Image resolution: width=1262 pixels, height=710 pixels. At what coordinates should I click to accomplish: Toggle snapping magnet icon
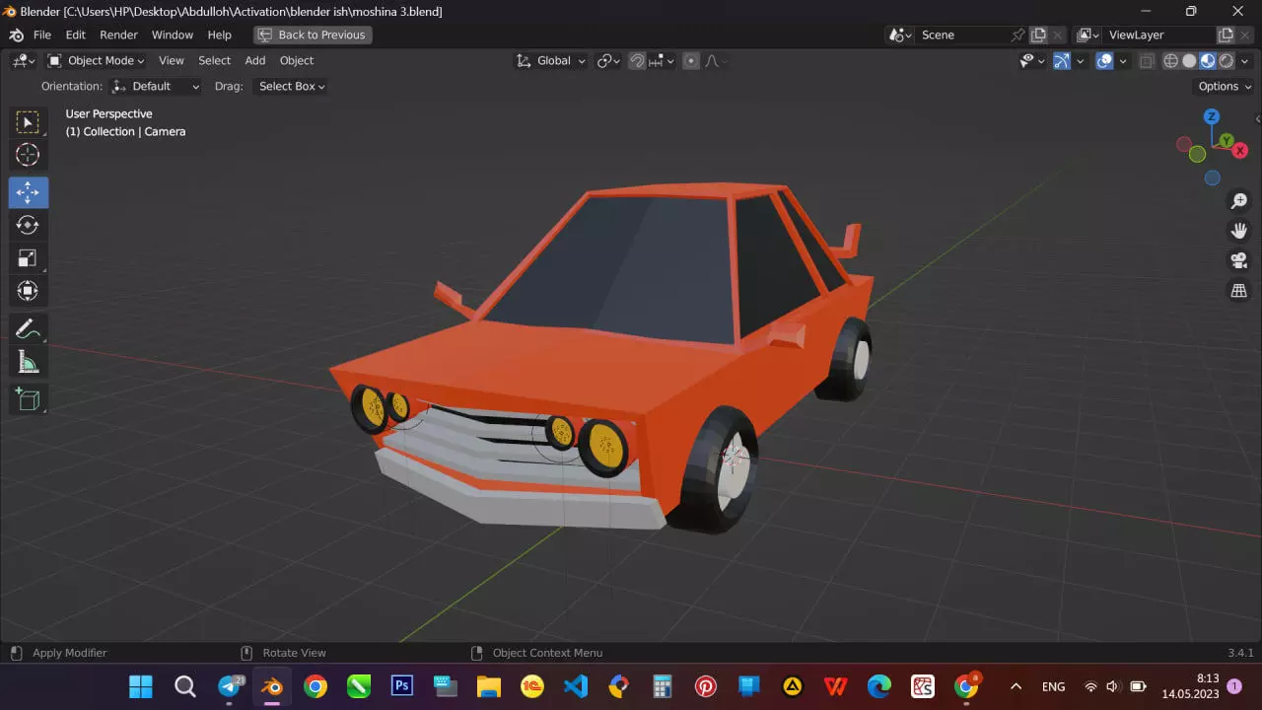tap(637, 60)
